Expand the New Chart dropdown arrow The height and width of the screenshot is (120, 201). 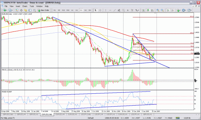(7, 10)
